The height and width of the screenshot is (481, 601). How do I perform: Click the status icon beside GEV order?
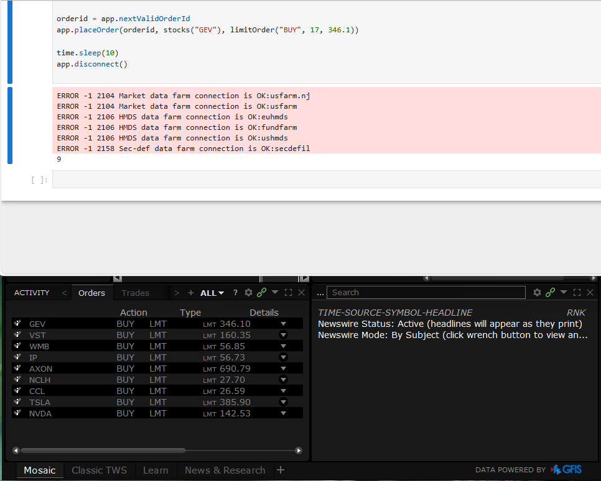17,323
